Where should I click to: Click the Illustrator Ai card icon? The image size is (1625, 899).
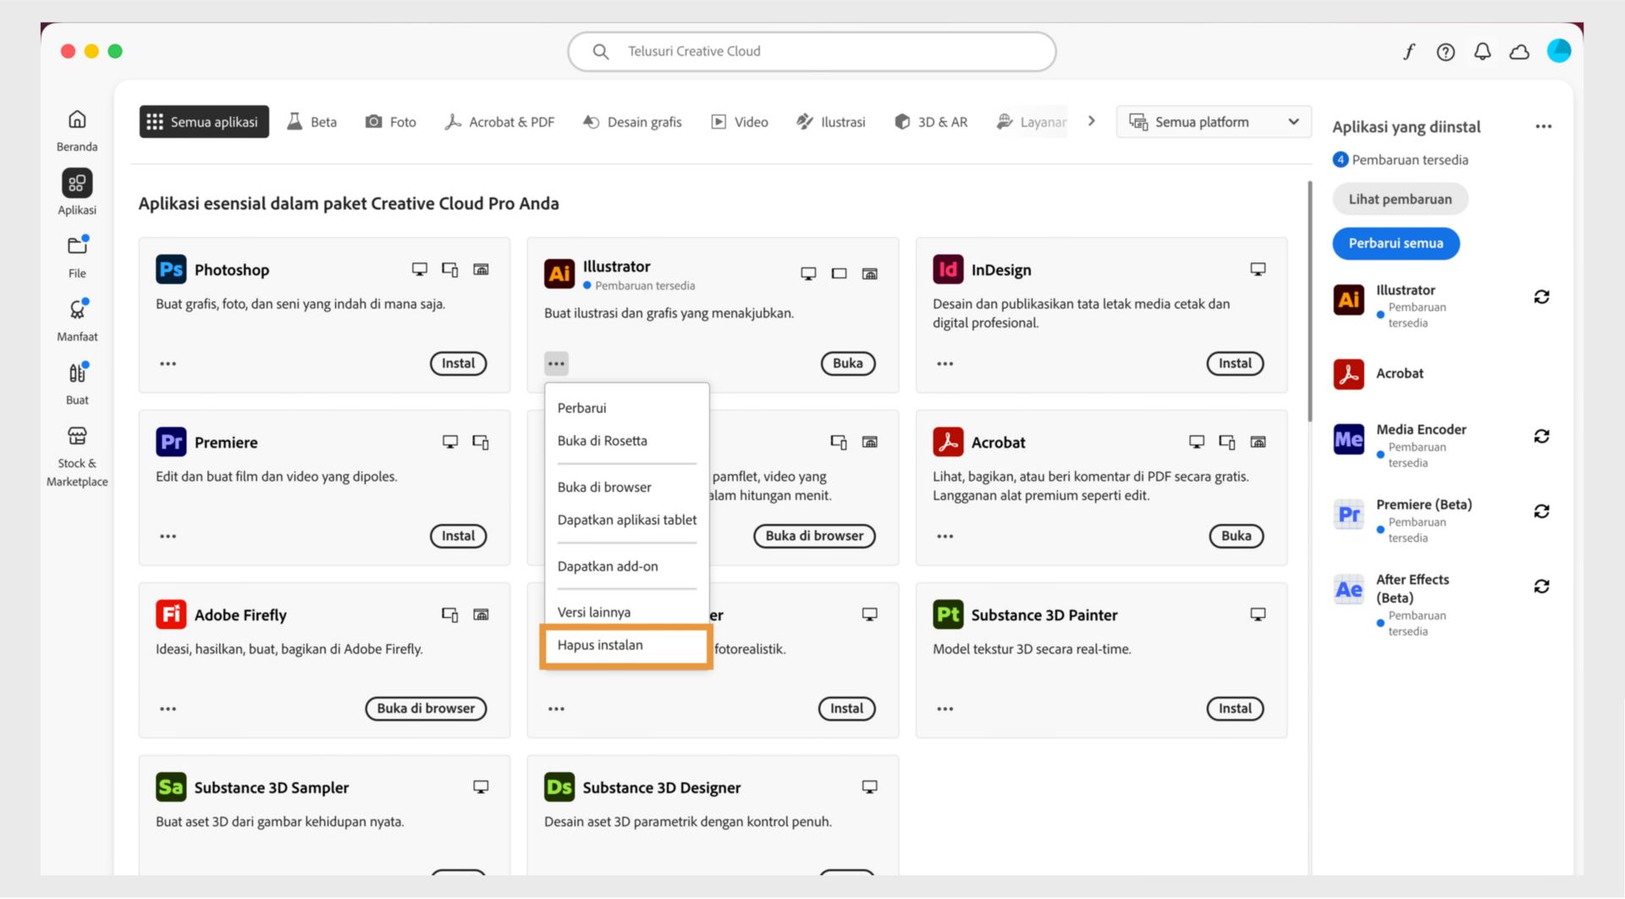pos(559,273)
